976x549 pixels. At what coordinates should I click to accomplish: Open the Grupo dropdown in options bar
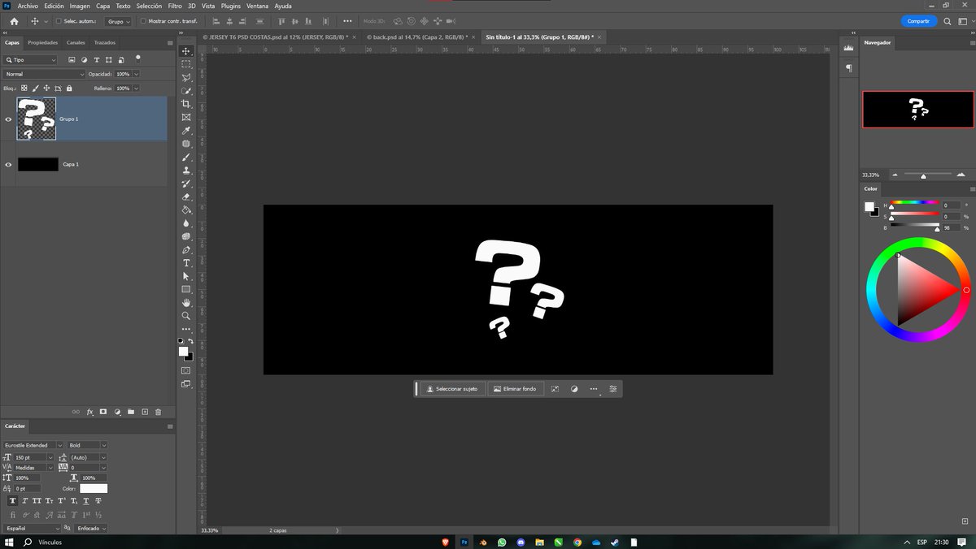(118, 21)
